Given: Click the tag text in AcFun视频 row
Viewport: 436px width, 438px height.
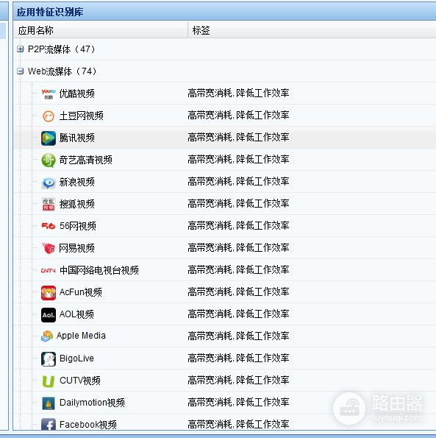Looking at the screenshot, I should tap(238, 292).
